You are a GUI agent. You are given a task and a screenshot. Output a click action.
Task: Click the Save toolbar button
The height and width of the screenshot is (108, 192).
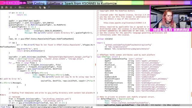point(21,7)
